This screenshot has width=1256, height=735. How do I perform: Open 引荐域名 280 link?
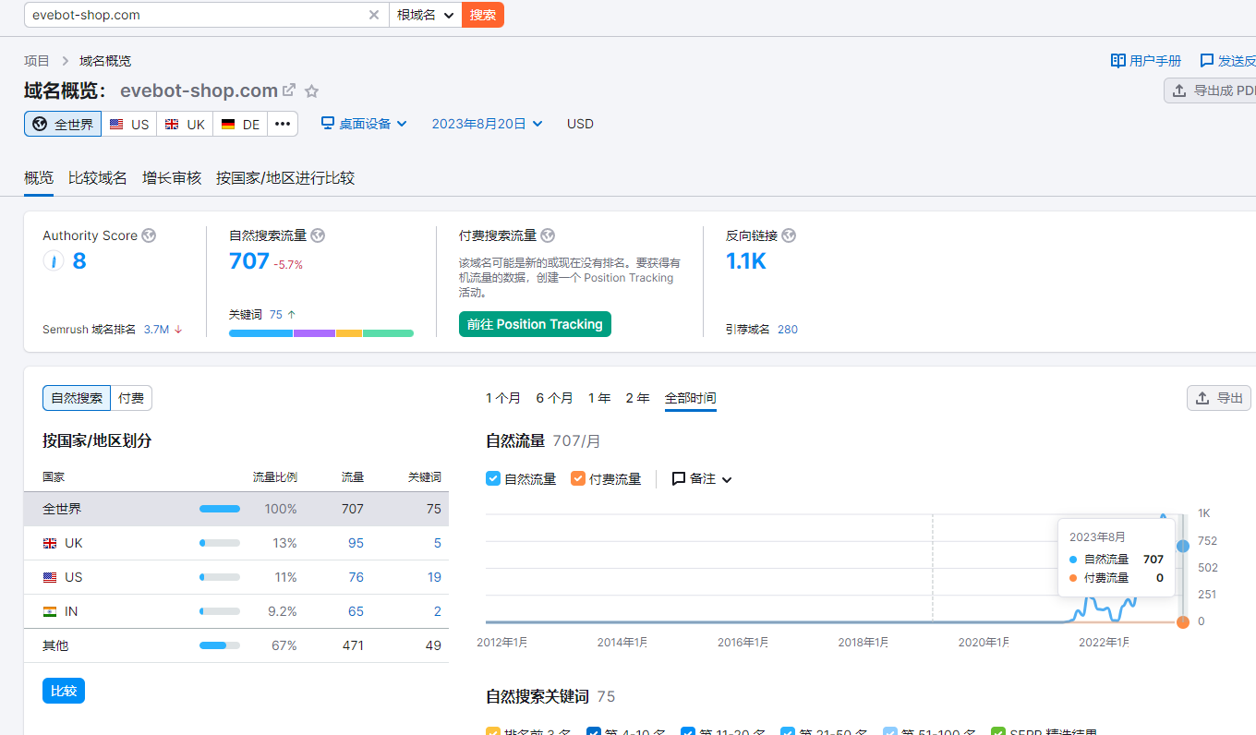(x=788, y=330)
